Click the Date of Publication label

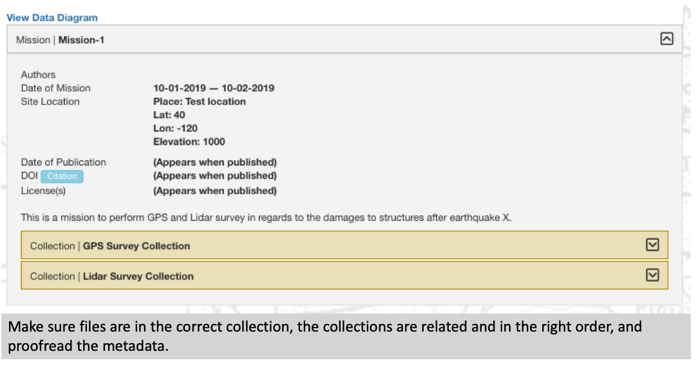pos(63,162)
